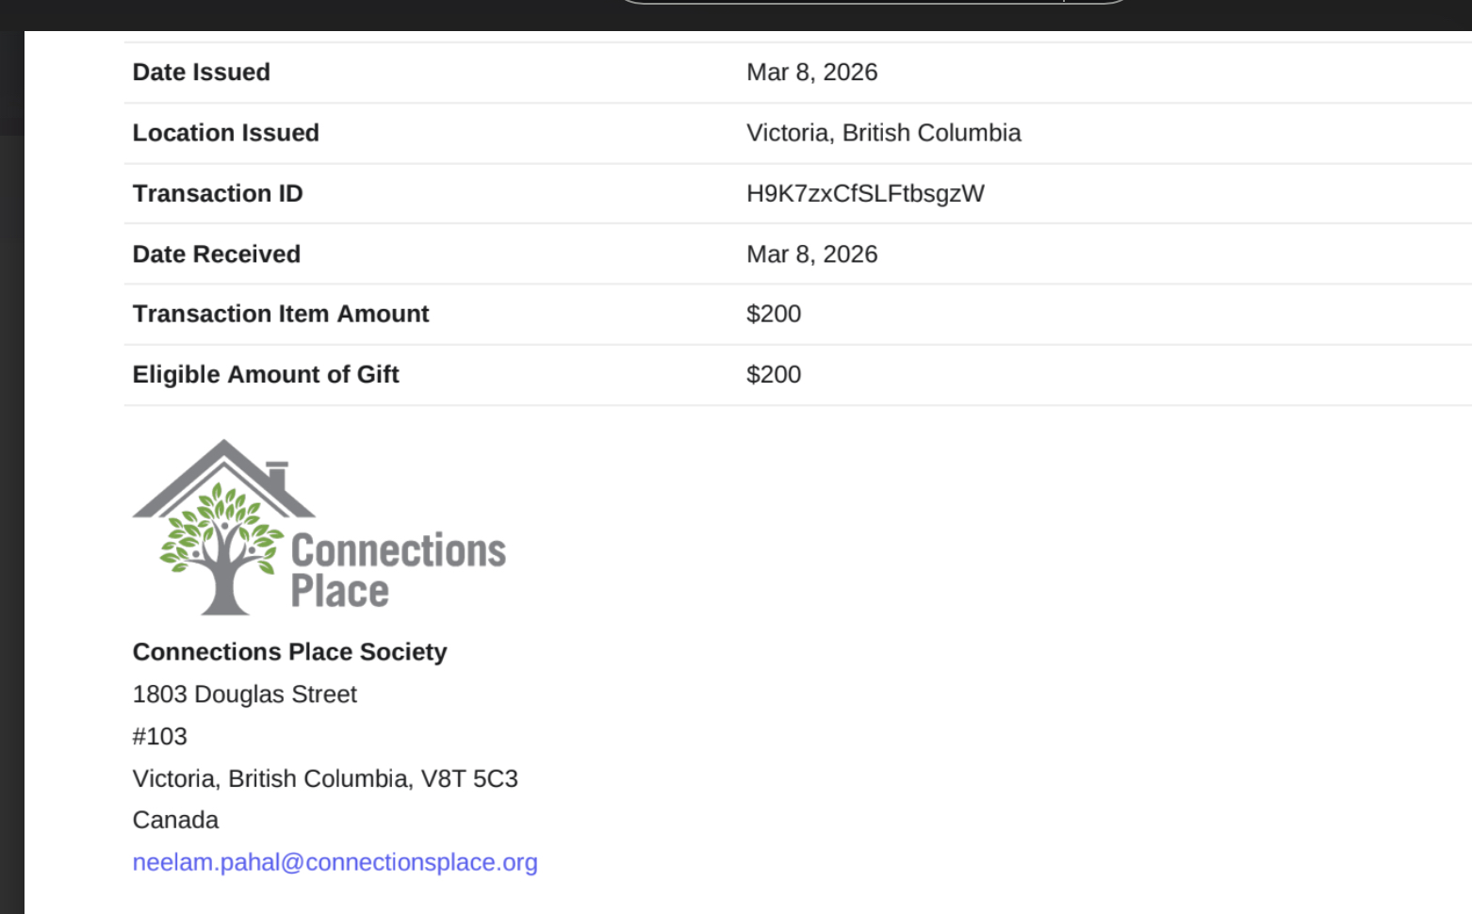Click the Transaction ID row label
Screen dimensions: 1472x914
click(x=218, y=193)
